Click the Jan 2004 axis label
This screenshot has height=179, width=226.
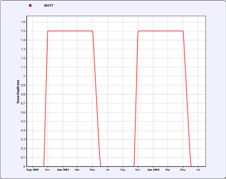(153, 170)
